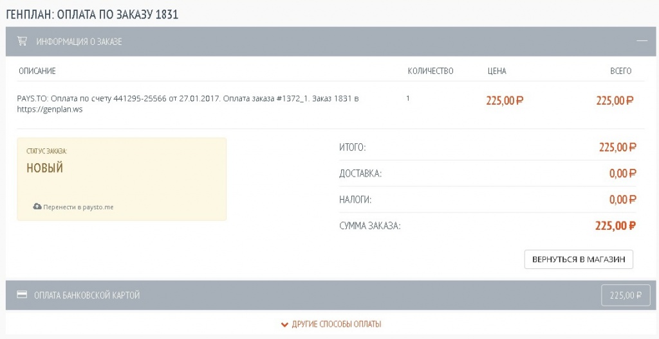Click the НОВЫЙ order status text
This screenshot has width=659, height=339.
45,168
